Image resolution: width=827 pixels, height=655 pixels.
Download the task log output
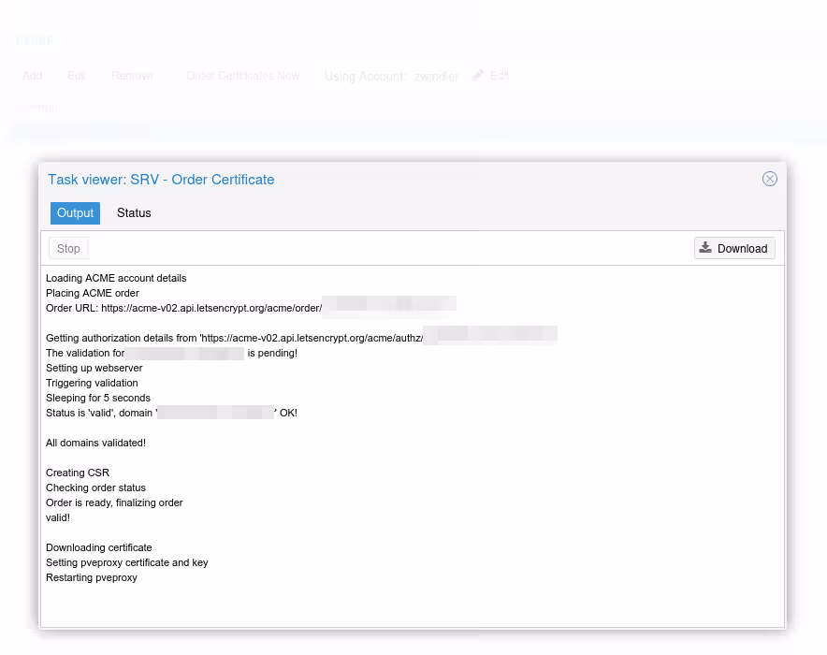point(734,248)
